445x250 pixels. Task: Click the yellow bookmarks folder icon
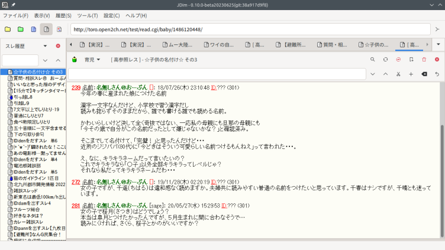pyautogui.click(x=8, y=29)
